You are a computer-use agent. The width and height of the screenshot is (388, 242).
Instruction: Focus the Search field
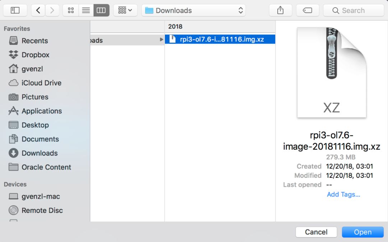(x=354, y=10)
